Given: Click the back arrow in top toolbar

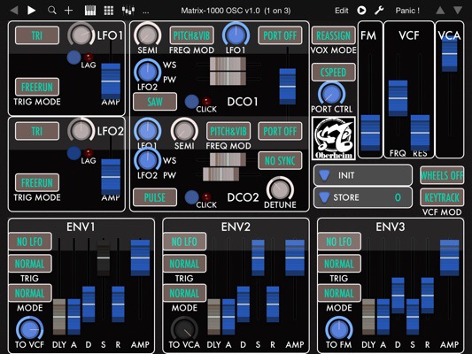Looking at the screenshot, I should [x=14, y=11].
